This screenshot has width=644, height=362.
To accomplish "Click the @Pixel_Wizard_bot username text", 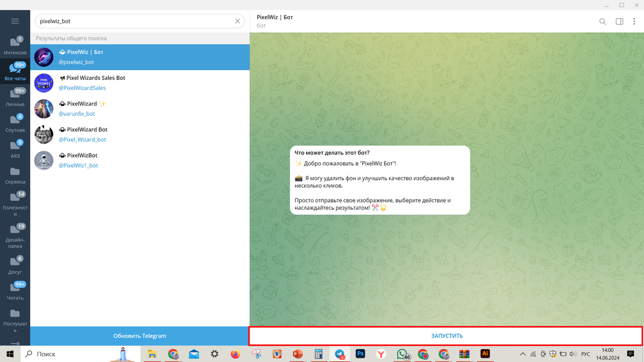I will [x=82, y=139].
